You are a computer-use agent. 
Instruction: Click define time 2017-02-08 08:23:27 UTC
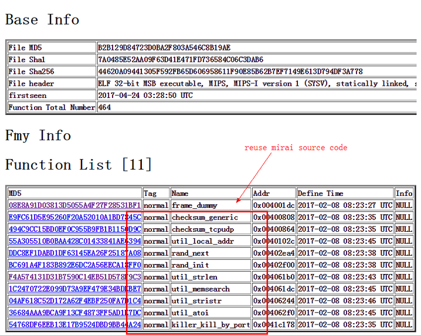pyautogui.click(x=345, y=205)
